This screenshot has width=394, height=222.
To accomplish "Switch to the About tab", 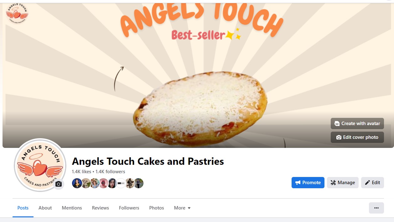I will 45,208.
